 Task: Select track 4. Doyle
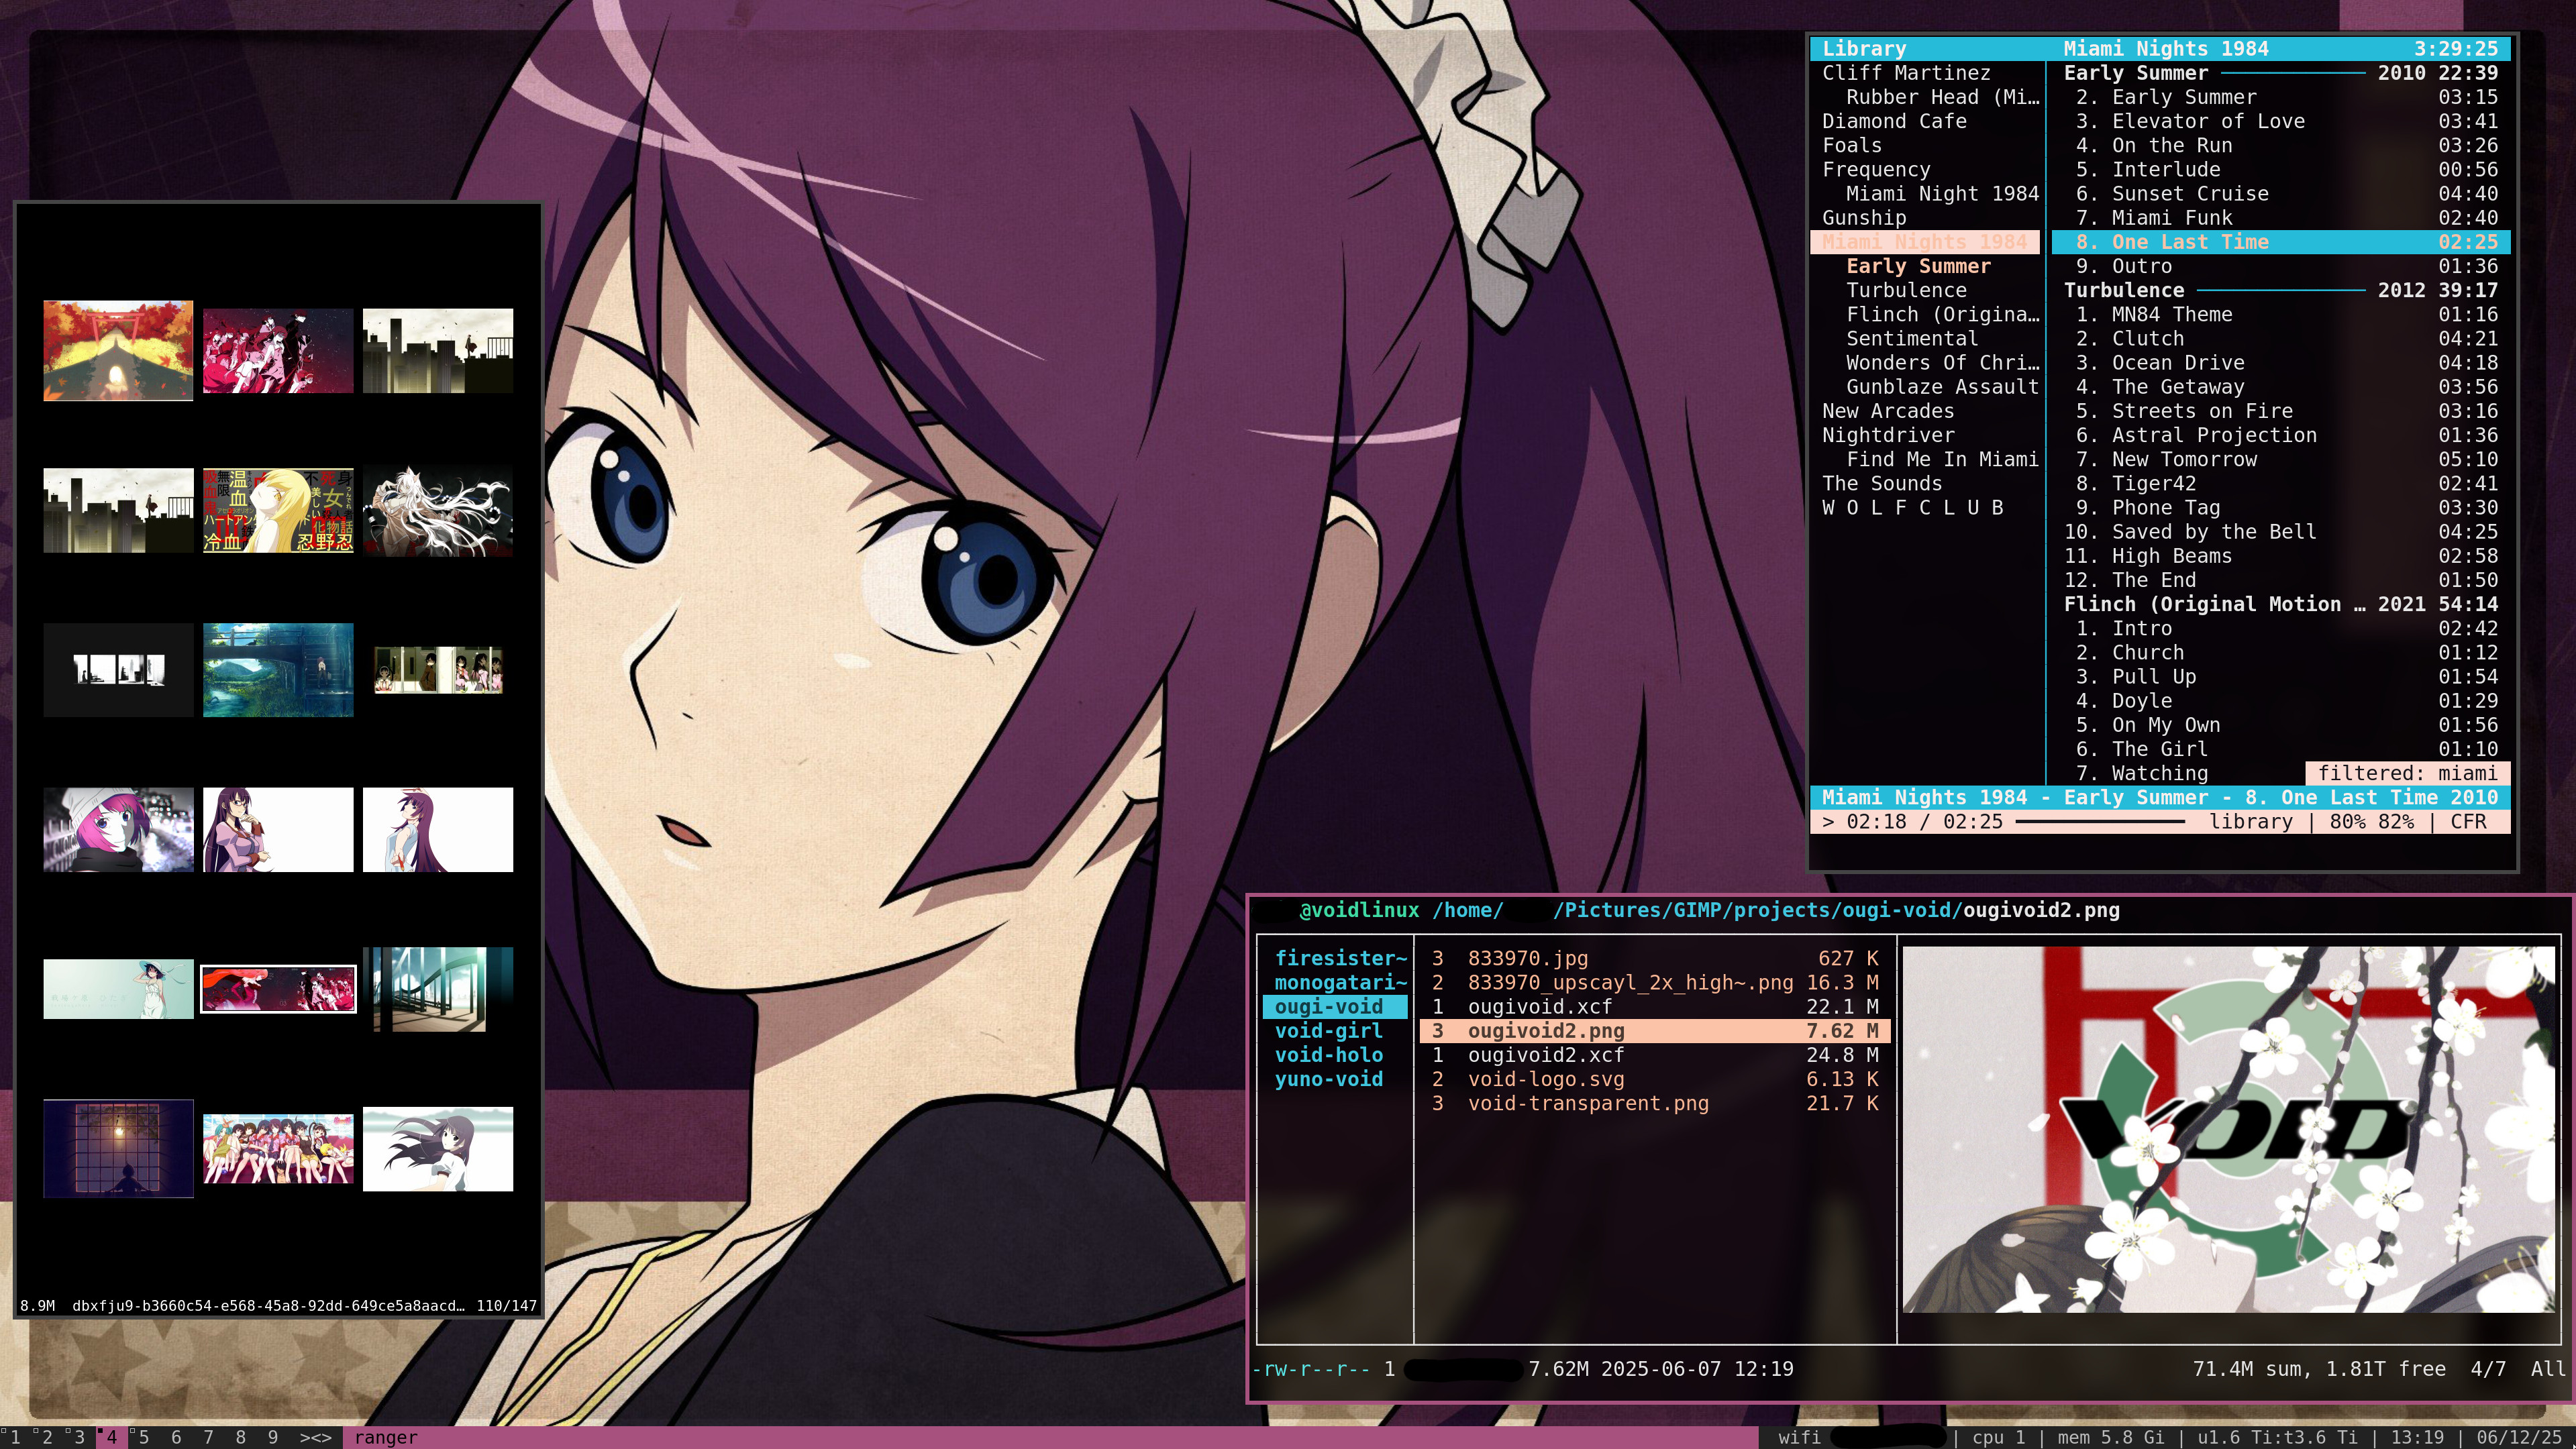pyautogui.click(x=2281, y=700)
